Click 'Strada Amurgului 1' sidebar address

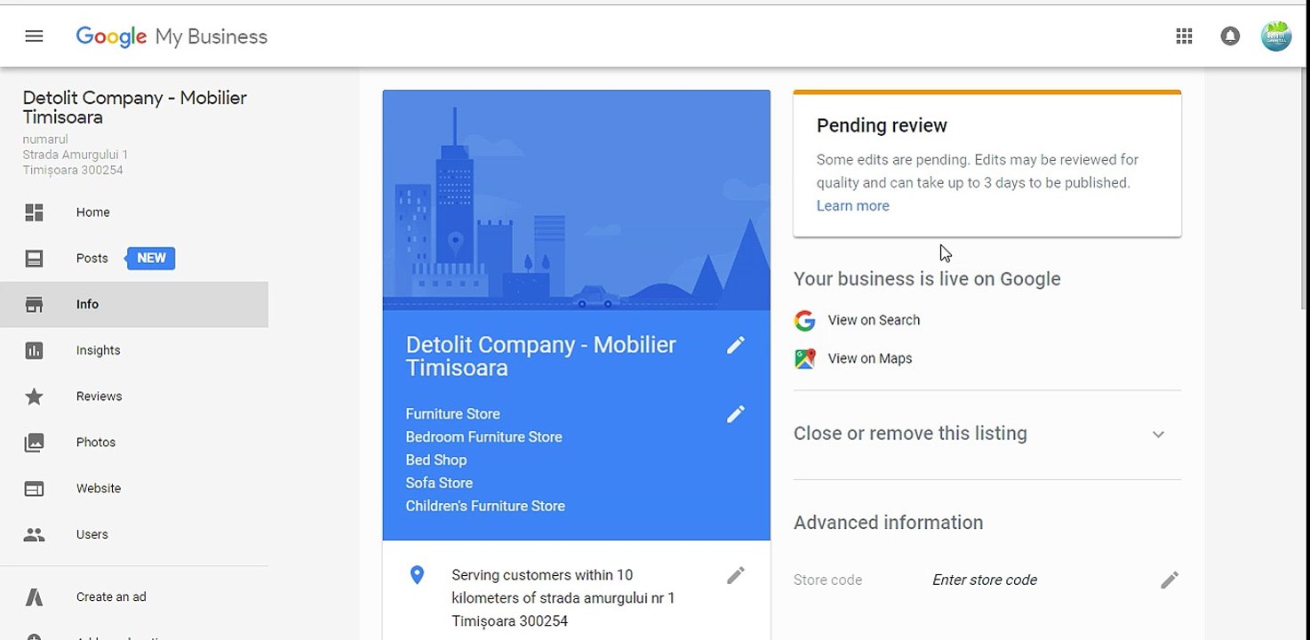(x=76, y=155)
